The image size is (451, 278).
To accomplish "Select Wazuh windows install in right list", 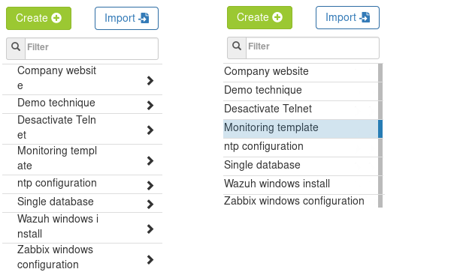I will (x=301, y=185).
